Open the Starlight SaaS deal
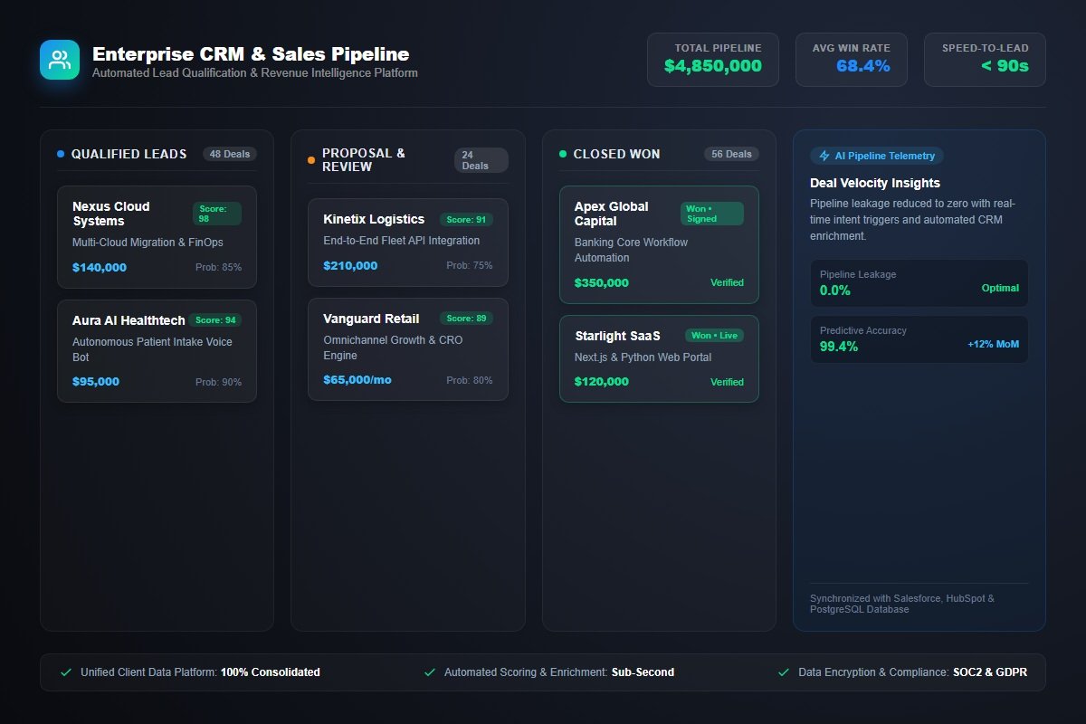 pos(659,359)
